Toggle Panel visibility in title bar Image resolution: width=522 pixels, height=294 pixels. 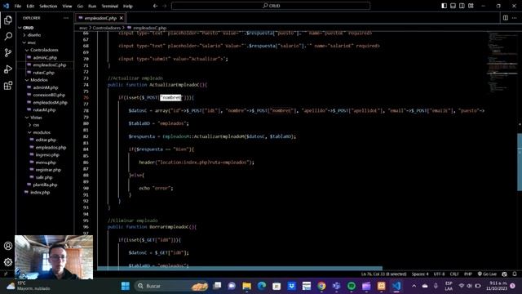[453, 6]
